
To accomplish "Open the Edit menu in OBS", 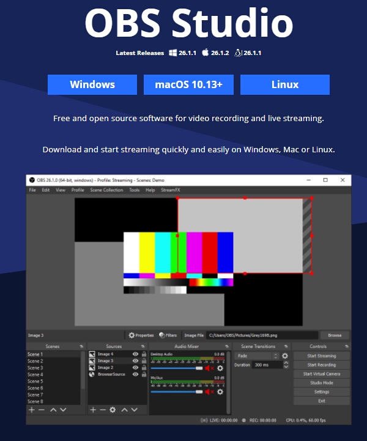I will pos(45,190).
